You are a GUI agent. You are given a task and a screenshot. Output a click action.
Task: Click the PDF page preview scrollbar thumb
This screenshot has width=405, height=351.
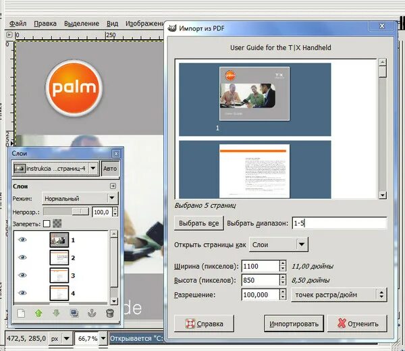(x=383, y=72)
